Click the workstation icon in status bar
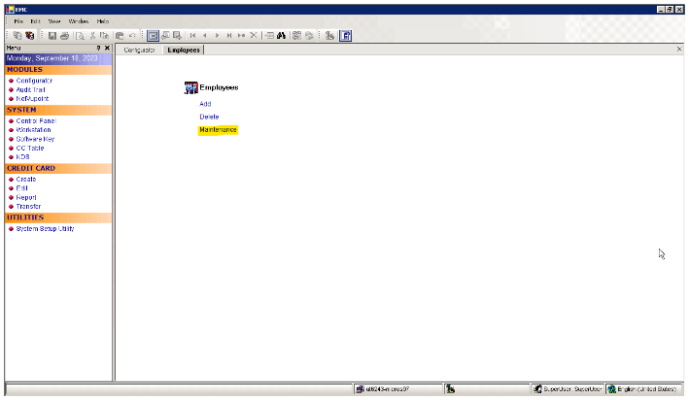Image resolution: width=689 pixels, height=400 pixels. (x=361, y=389)
